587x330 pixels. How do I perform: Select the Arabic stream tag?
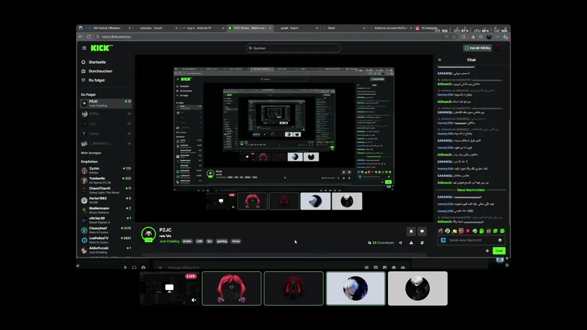[187, 241]
